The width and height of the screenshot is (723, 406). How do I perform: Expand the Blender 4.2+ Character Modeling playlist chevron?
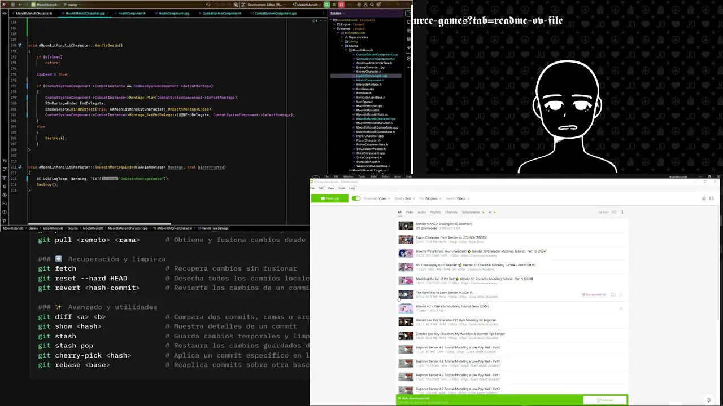[x=621, y=308]
